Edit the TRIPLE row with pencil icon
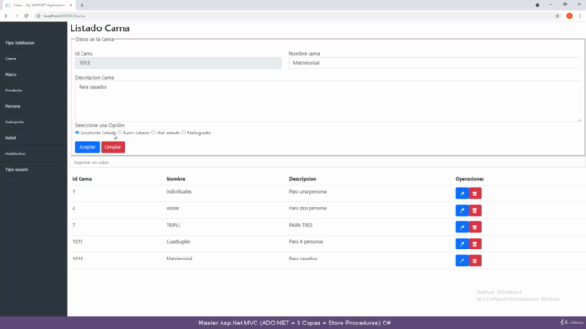Screen dimensions: 586x329 (x=461, y=228)
